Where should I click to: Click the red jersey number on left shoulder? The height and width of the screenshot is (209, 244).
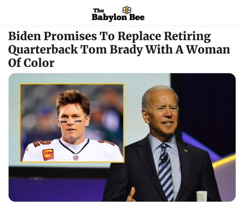click(42, 143)
